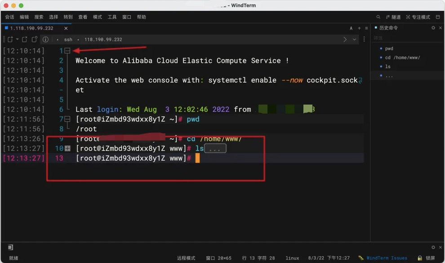Click the highlighted [12:13:27] timestamp on line 13
Image resolution: width=445 pixels, height=263 pixels.
pyautogui.click(x=24, y=158)
